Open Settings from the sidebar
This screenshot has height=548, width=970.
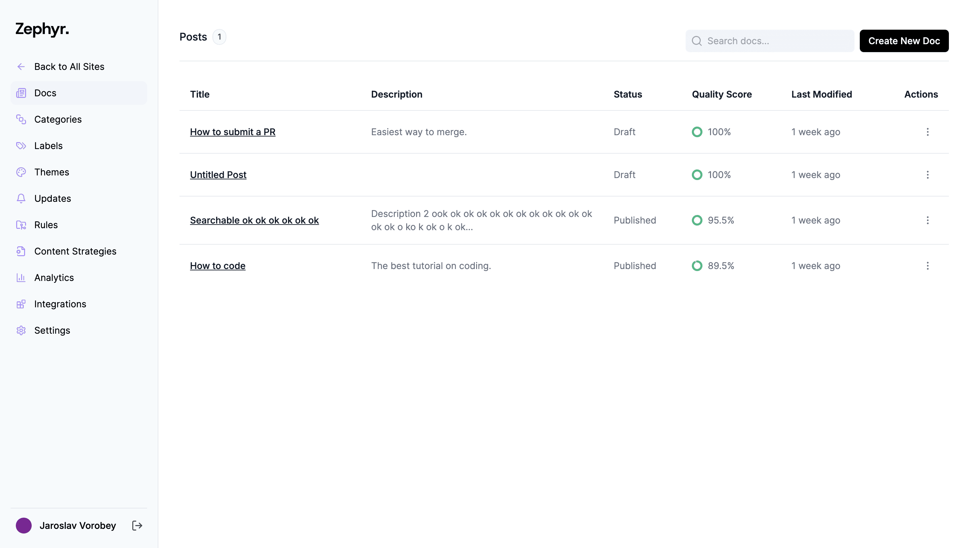(52, 330)
